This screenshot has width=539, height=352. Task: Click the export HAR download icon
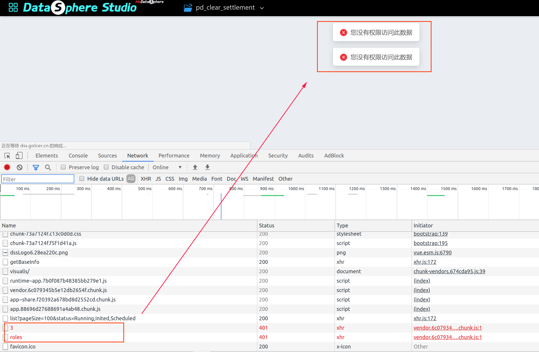pos(207,167)
